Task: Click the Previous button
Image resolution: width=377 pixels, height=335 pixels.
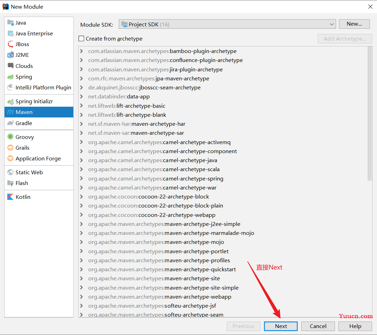Action: click(x=243, y=326)
